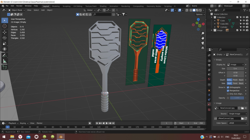
Task: Select the Scale tool
Action: [x=5, y=44]
